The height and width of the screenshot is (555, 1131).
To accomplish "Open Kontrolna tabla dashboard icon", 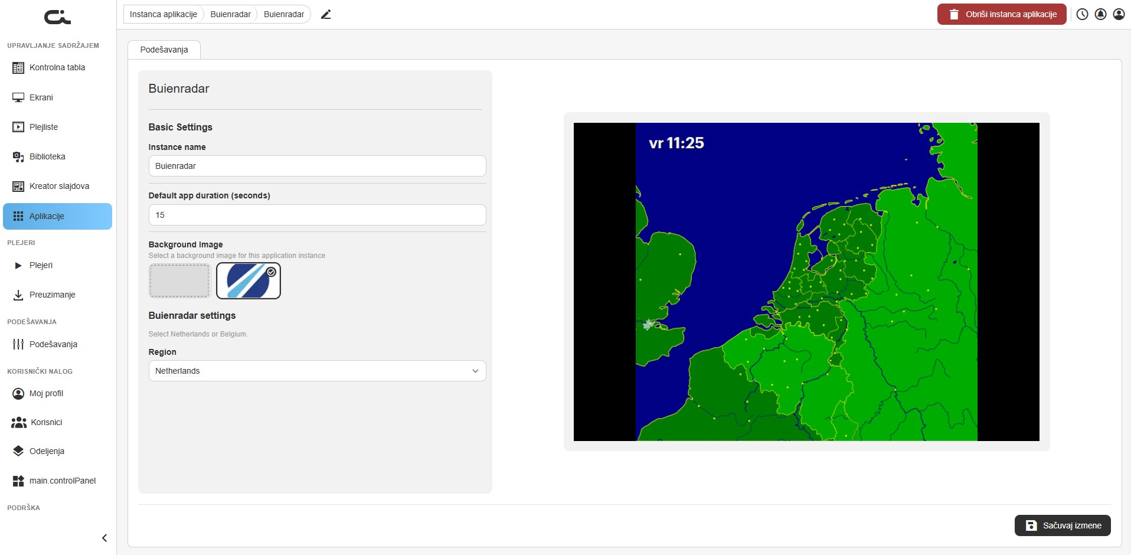I will pos(18,68).
